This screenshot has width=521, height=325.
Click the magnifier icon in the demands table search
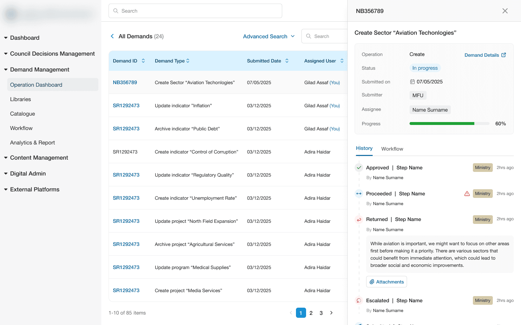pos(309,36)
